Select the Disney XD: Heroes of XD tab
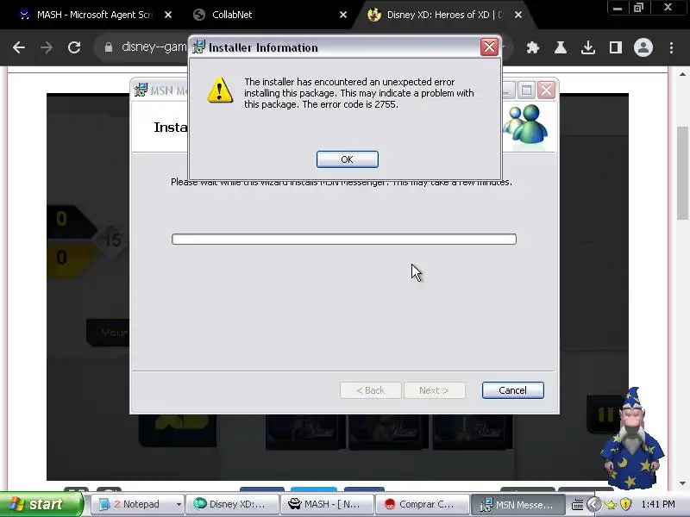Image resolution: width=690 pixels, height=517 pixels. (x=444, y=15)
